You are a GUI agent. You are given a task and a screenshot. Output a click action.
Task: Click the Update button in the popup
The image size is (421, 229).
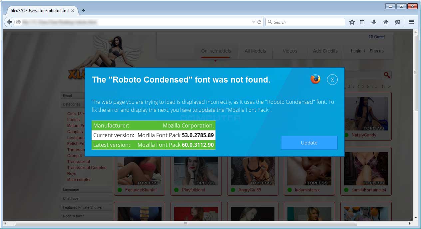(x=309, y=143)
